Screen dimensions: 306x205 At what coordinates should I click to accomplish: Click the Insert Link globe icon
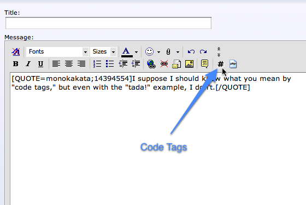(151, 64)
